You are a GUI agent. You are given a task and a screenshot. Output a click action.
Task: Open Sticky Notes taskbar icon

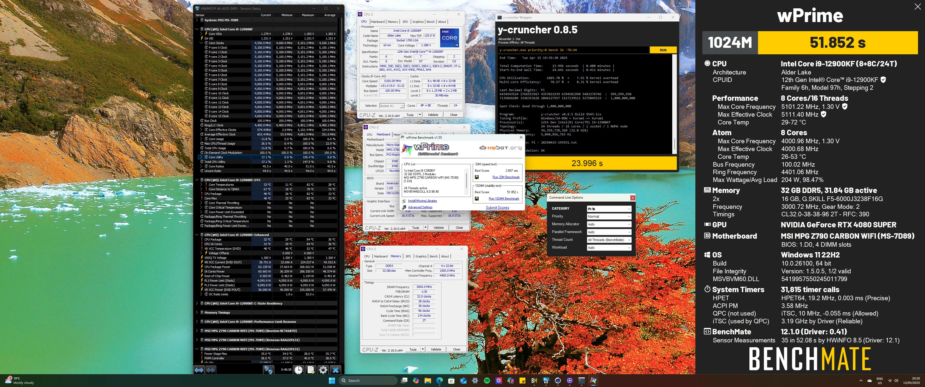(x=522, y=381)
